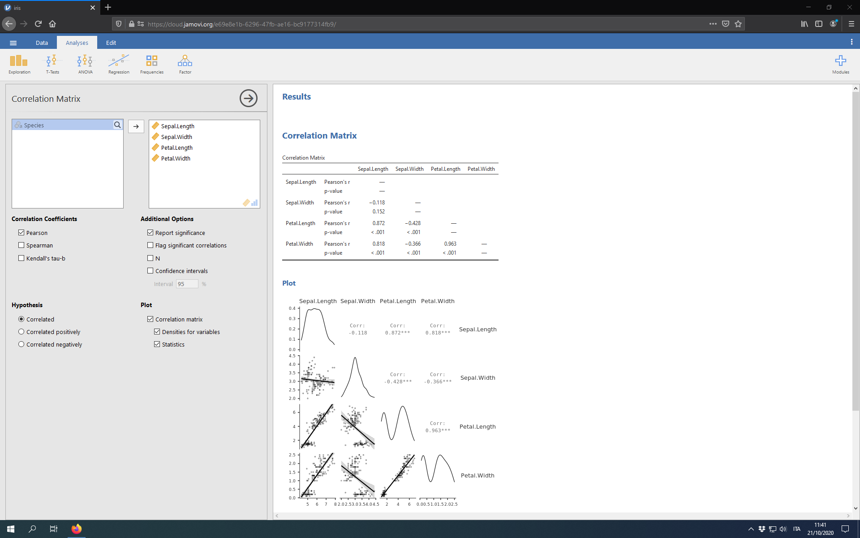Enable the Confidence intervals checkbox

point(150,271)
